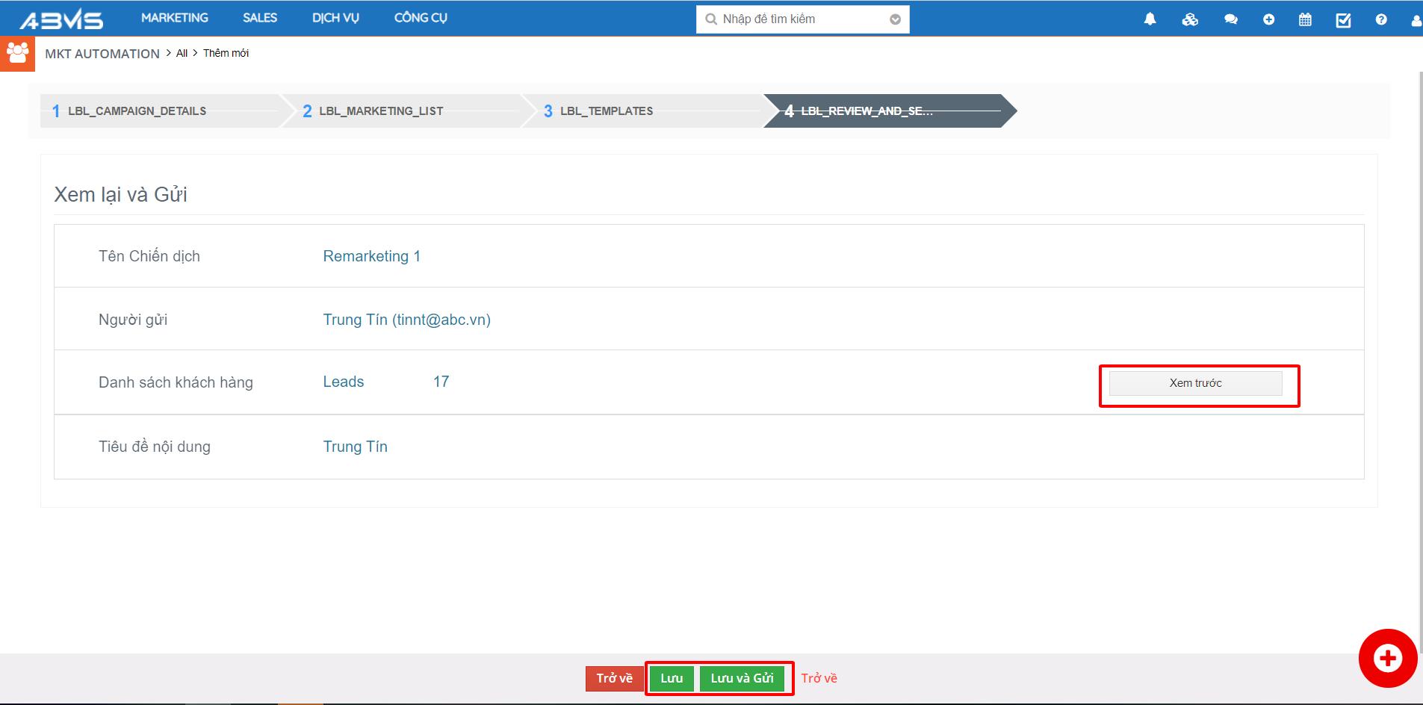Viewport: 1423px width, 705px height.
Task: Open the Công Cụ menu
Action: coord(421,18)
